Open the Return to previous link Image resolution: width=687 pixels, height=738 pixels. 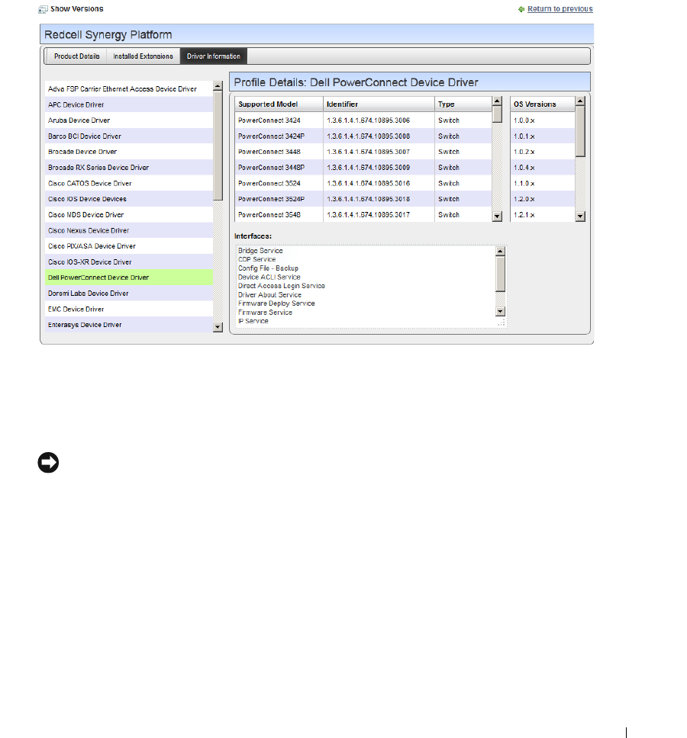point(560,9)
